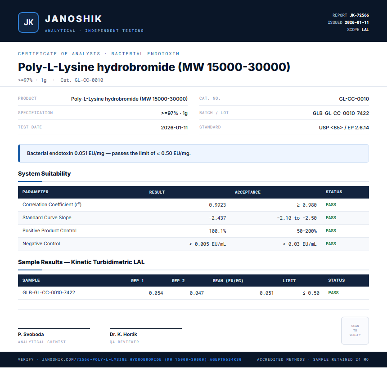Click PASS status for Correlation Coefficient

coord(331,204)
